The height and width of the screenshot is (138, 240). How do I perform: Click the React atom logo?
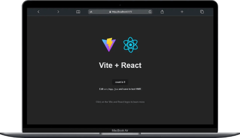click(131, 45)
